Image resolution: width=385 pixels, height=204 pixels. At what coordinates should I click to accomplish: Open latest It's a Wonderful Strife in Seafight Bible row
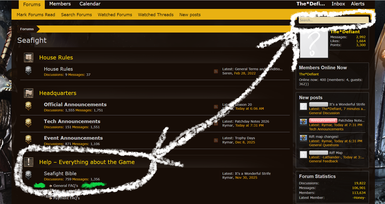(253, 174)
